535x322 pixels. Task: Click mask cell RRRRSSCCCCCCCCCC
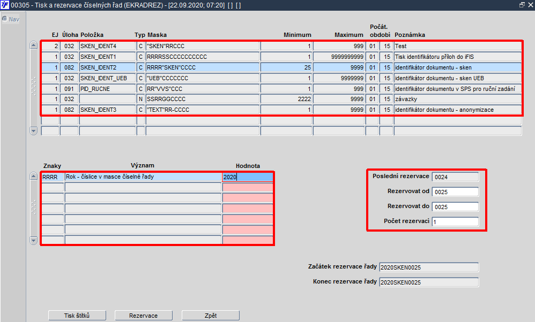coord(203,57)
